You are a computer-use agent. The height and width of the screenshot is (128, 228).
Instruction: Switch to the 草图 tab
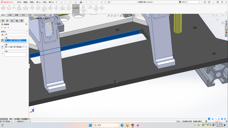[17, 15]
